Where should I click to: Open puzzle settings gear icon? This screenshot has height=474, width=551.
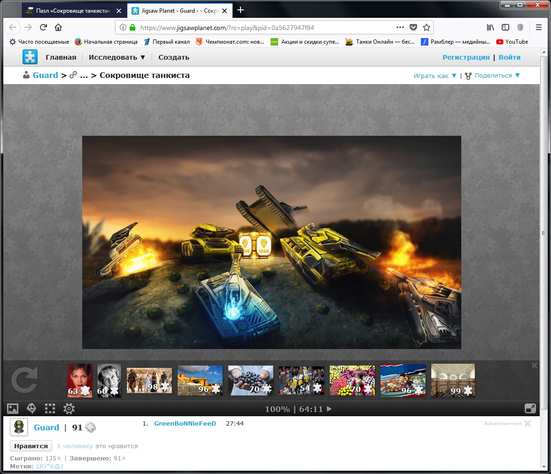click(x=69, y=408)
